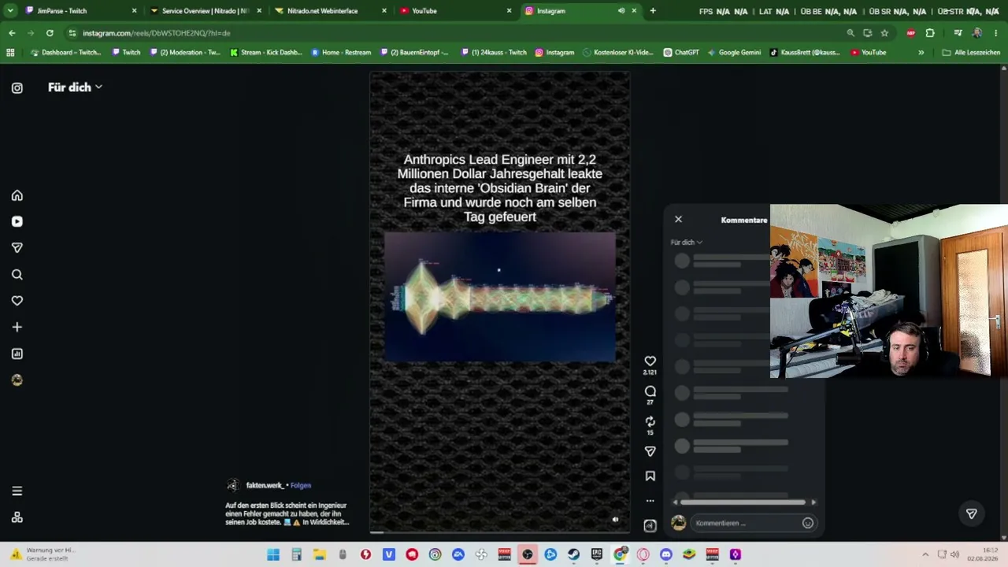This screenshot has width=1008, height=567.
Task: Open a new browser tab
Action: pyautogui.click(x=653, y=11)
